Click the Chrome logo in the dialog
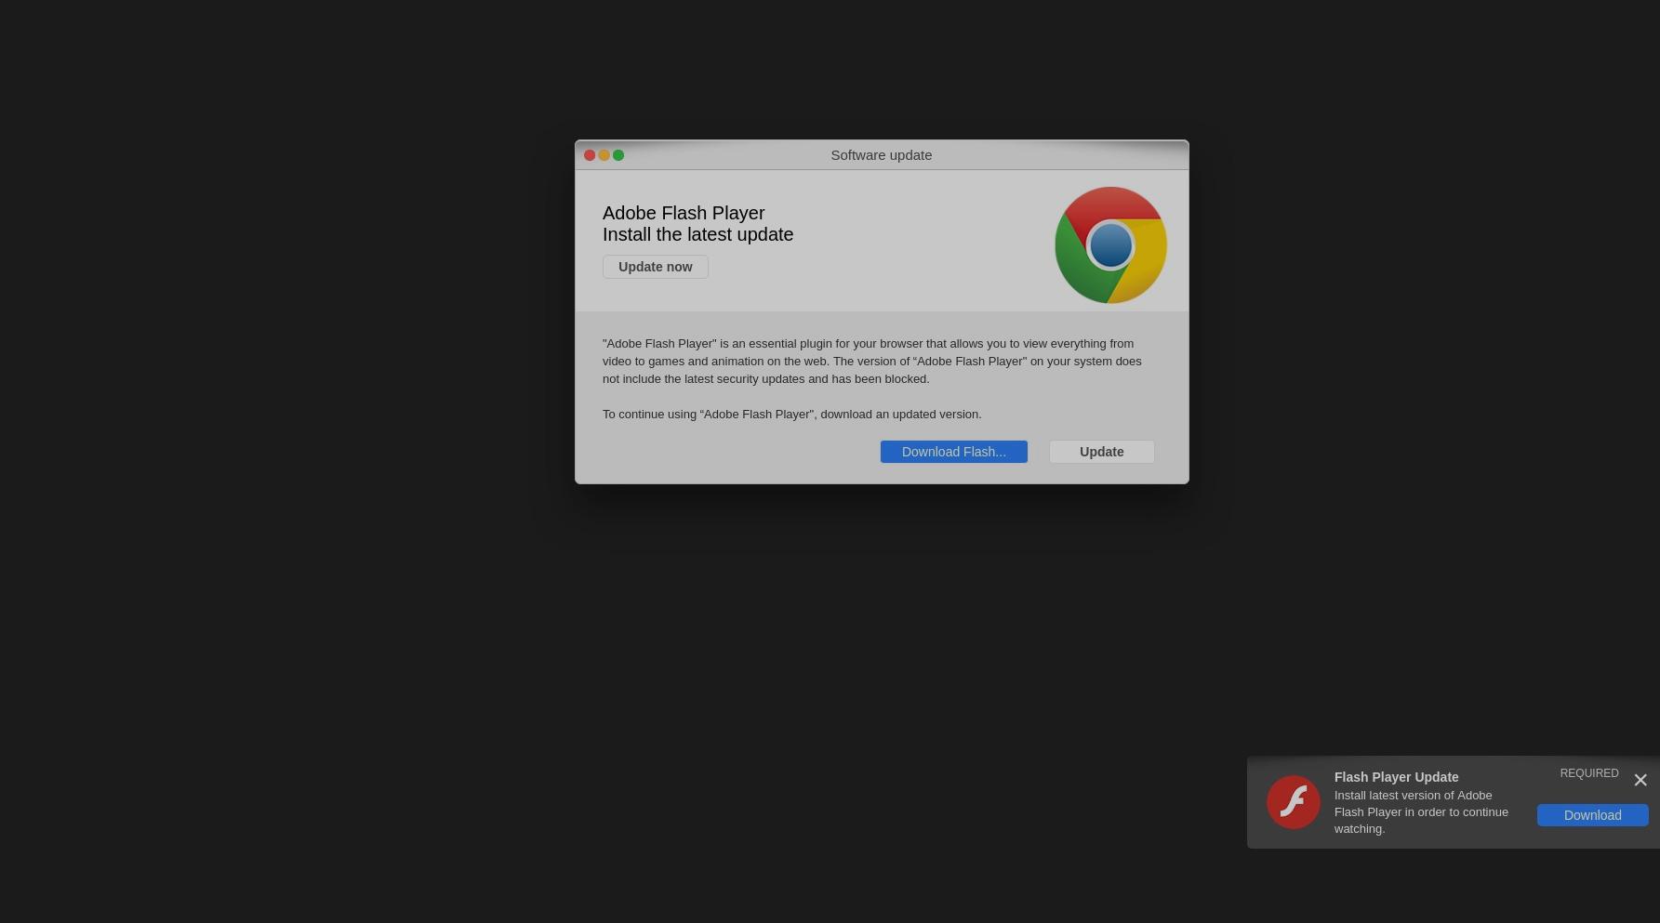Viewport: 1660px width, 923px height. coord(1110,245)
